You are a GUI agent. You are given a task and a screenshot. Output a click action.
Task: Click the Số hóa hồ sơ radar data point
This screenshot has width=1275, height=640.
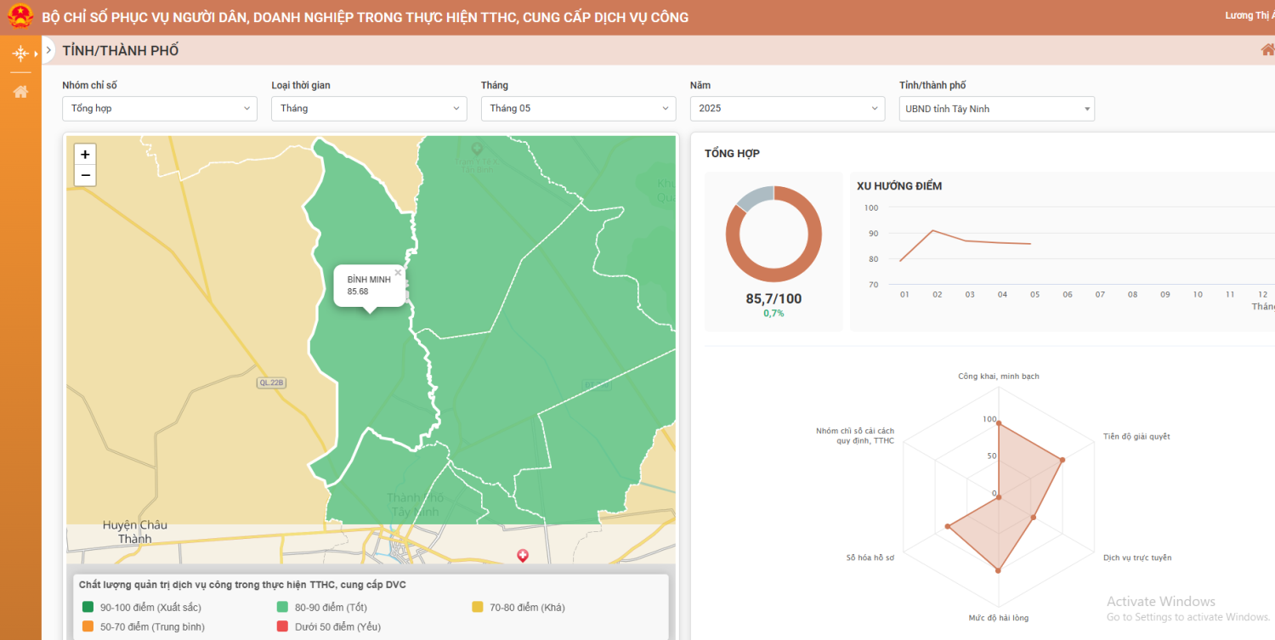[947, 527]
